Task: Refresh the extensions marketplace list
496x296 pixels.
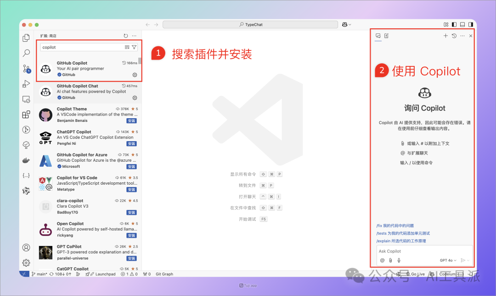Action: (x=126, y=36)
